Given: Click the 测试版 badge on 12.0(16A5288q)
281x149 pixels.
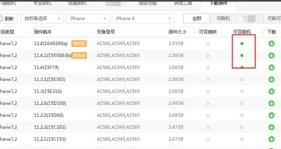Looking at the screenshot, I should click(79, 43).
